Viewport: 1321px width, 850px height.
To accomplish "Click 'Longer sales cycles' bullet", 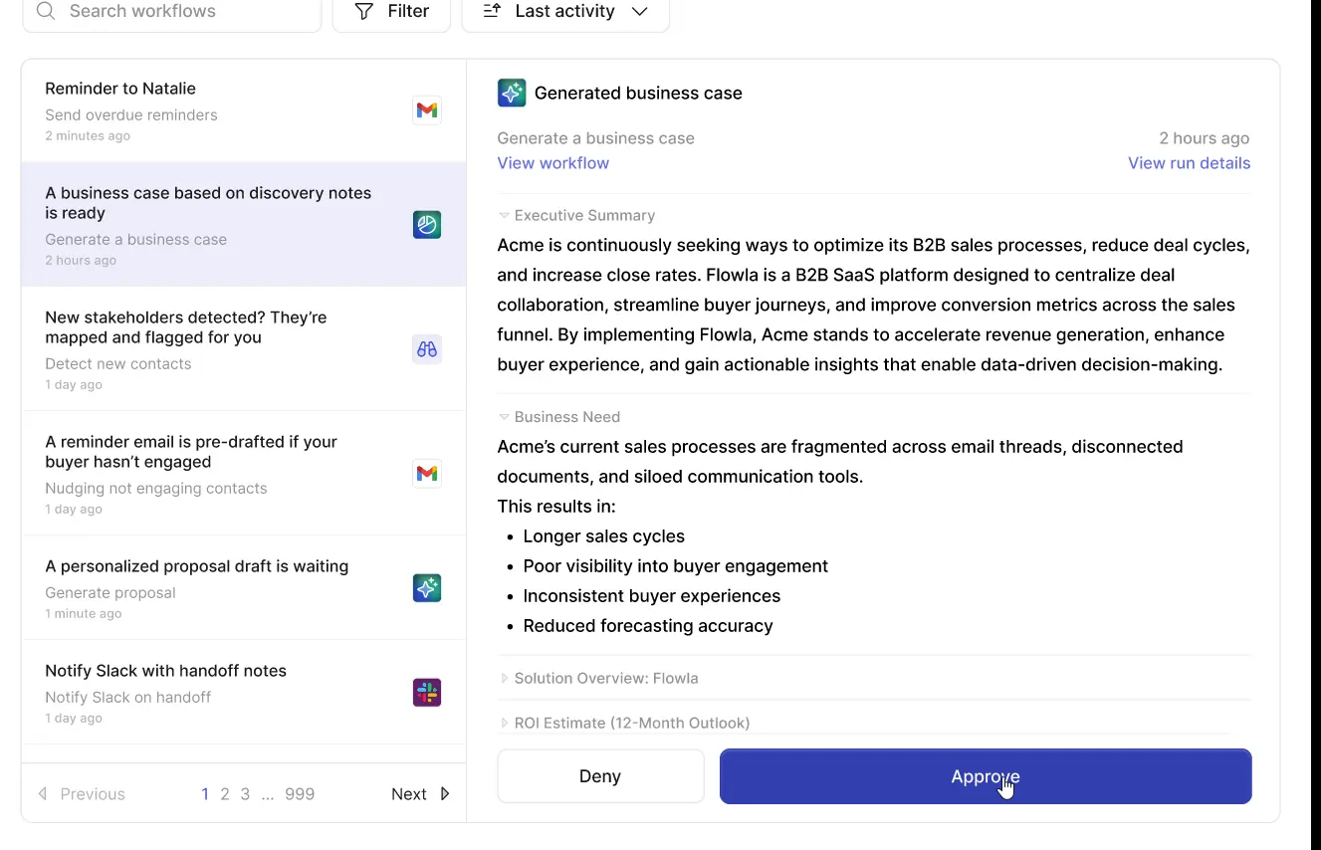I will pyautogui.click(x=604, y=536).
